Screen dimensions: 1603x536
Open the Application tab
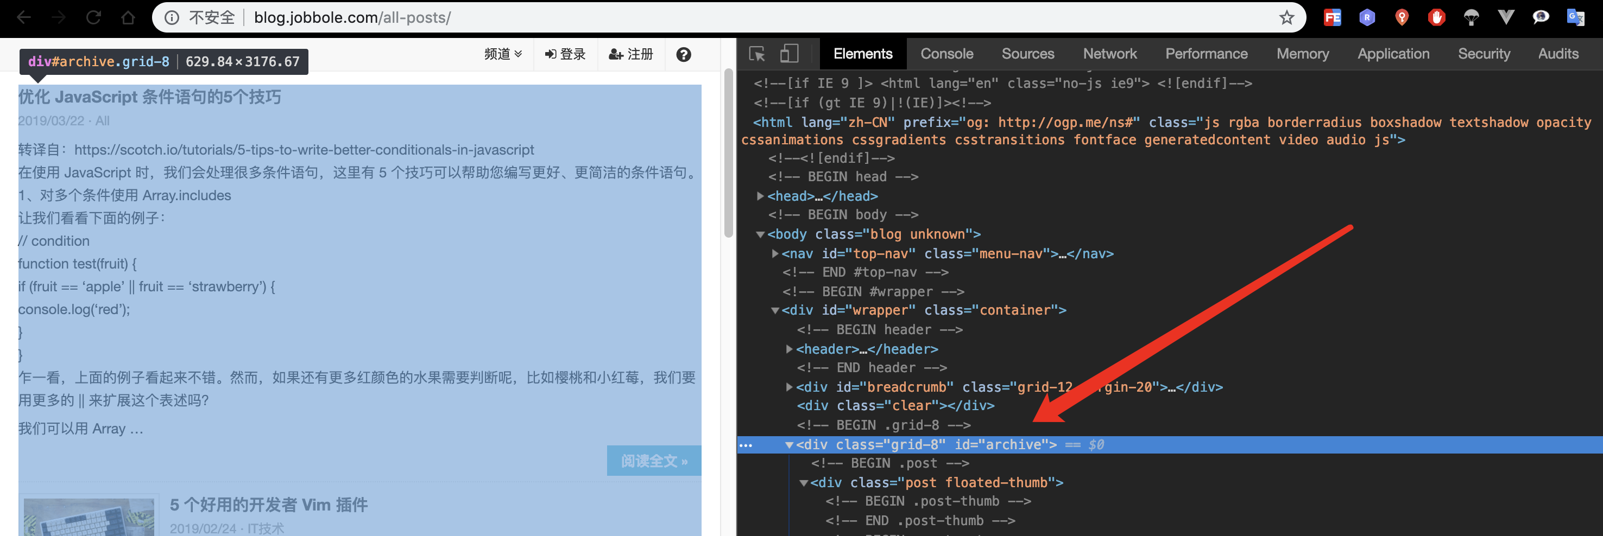(x=1393, y=54)
